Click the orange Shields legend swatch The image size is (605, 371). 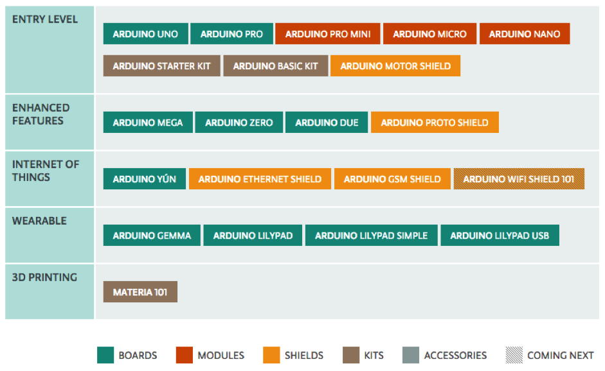pyautogui.click(x=271, y=355)
